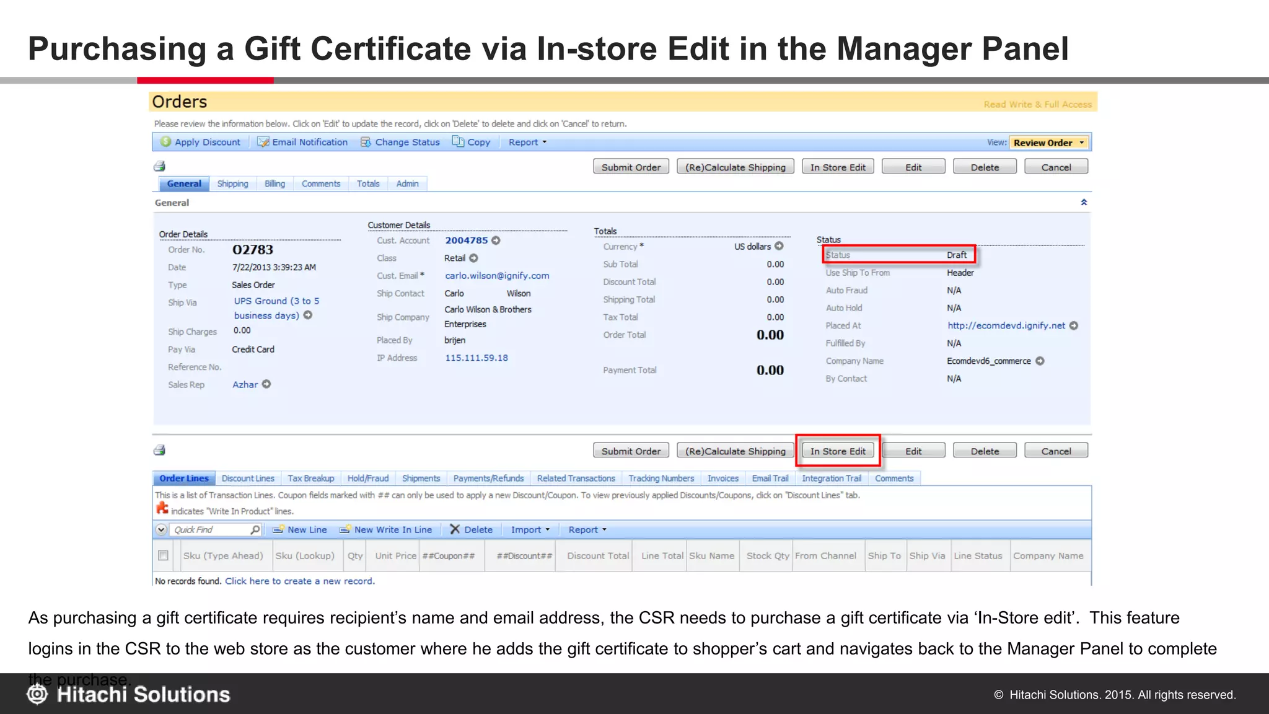
Task: Open the carlo.wilson@ignify.com email link
Action: [x=497, y=276]
